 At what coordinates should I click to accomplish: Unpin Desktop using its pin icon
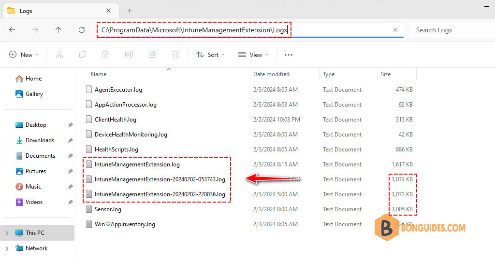70,125
